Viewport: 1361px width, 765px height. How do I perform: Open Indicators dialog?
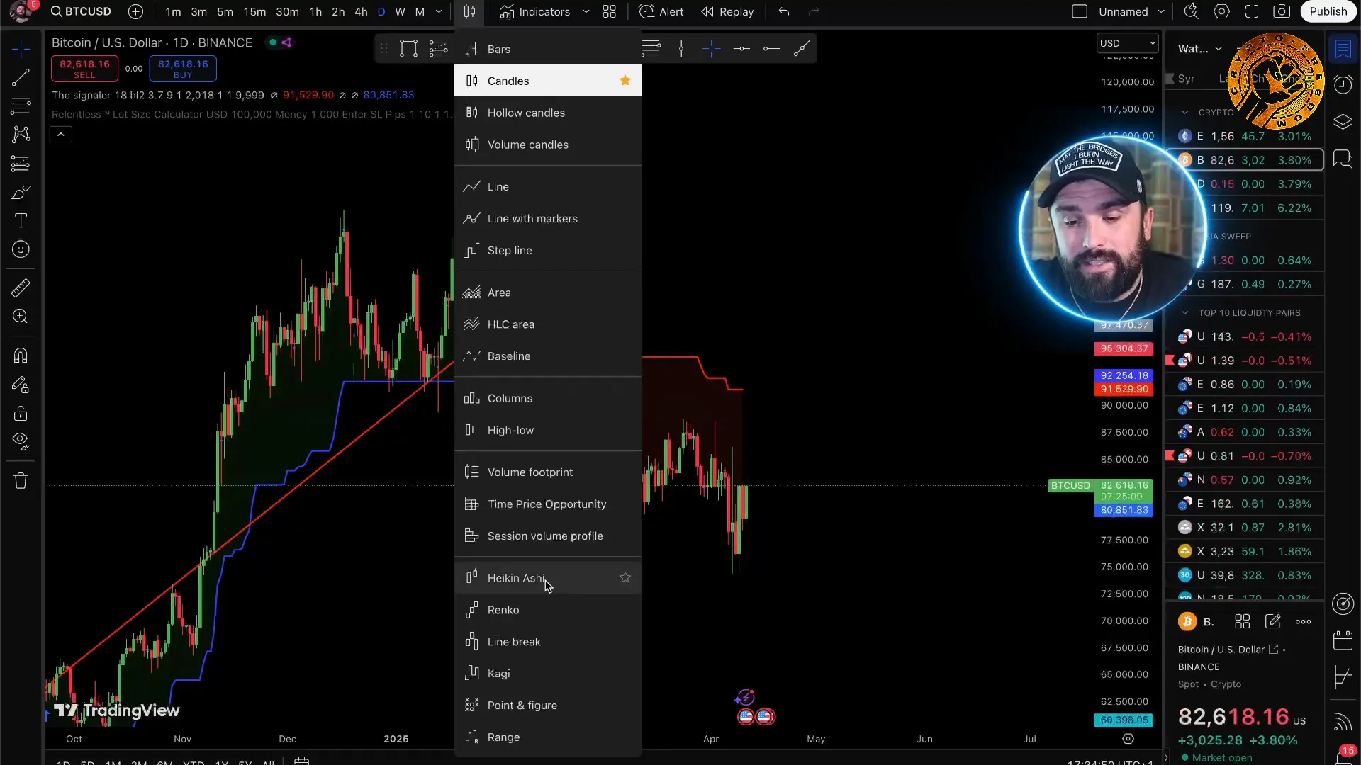(x=535, y=11)
